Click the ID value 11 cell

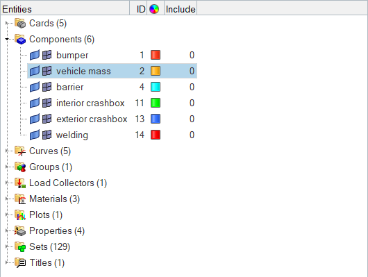pos(140,103)
